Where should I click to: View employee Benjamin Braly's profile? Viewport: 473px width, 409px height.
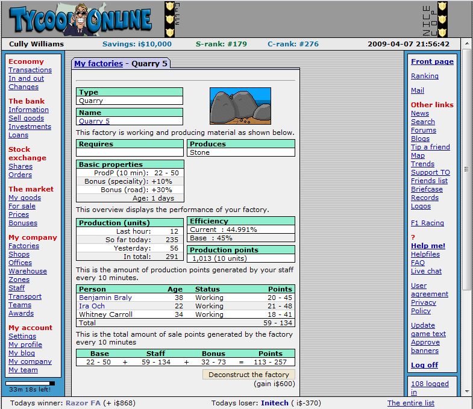(x=105, y=298)
